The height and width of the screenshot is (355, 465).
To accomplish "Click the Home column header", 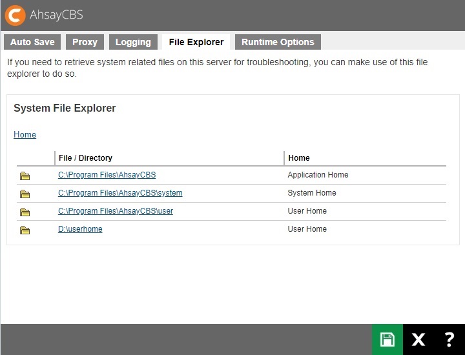I will tap(299, 158).
